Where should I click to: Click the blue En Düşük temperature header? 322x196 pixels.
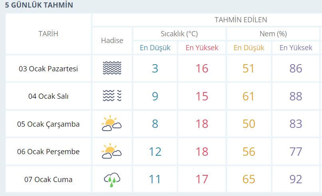[x=155, y=47]
